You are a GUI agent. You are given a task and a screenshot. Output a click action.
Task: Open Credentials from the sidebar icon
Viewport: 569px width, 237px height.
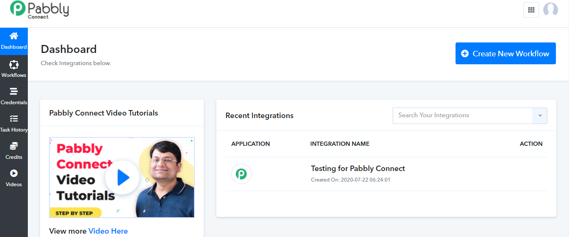tap(14, 92)
